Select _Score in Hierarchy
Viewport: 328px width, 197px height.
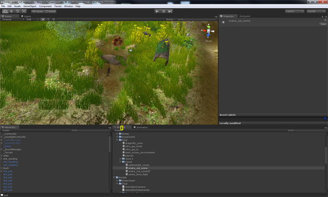point(7,146)
